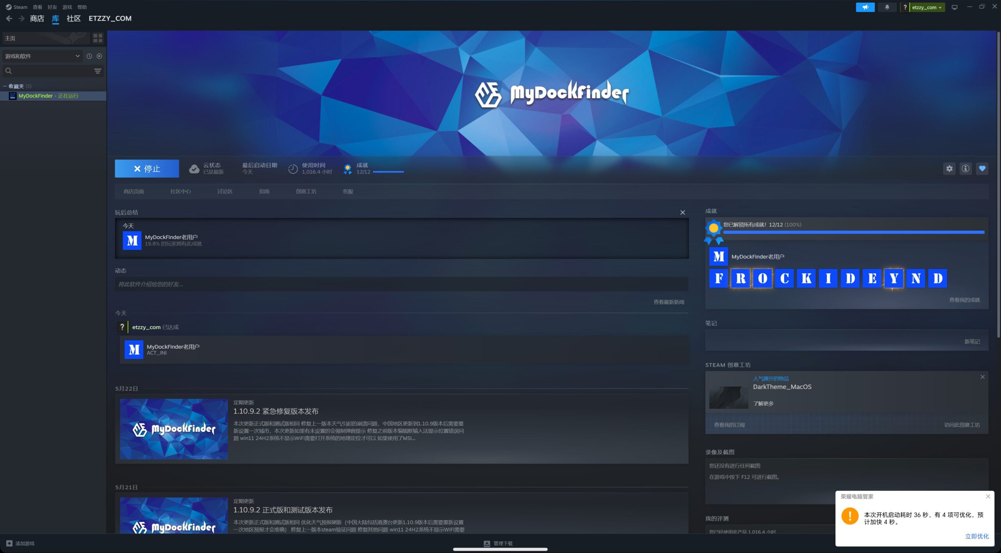The image size is (1001, 553).
Task: Open the 1.10.9.2 紧急修复版本发布 news
Action: pos(276,411)
